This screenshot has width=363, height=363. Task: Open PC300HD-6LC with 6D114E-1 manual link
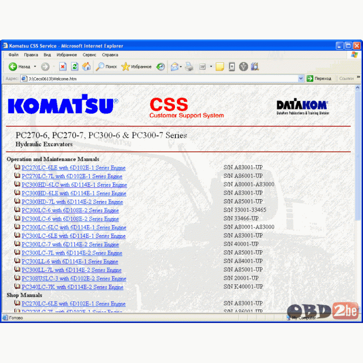point(74,185)
